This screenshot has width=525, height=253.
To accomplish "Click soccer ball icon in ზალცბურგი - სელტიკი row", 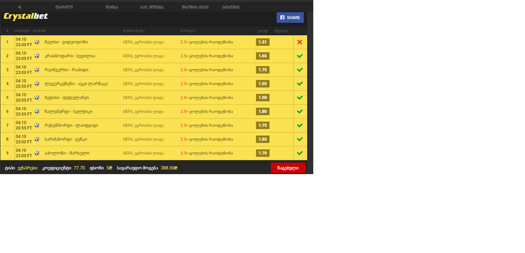I will pos(37,112).
